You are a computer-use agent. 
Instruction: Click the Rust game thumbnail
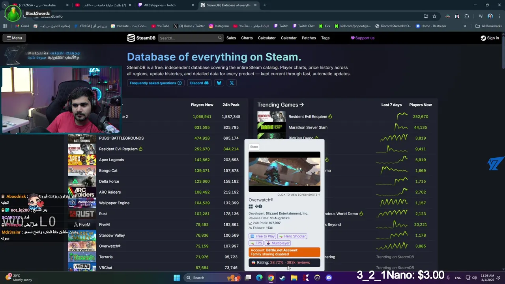(82, 214)
